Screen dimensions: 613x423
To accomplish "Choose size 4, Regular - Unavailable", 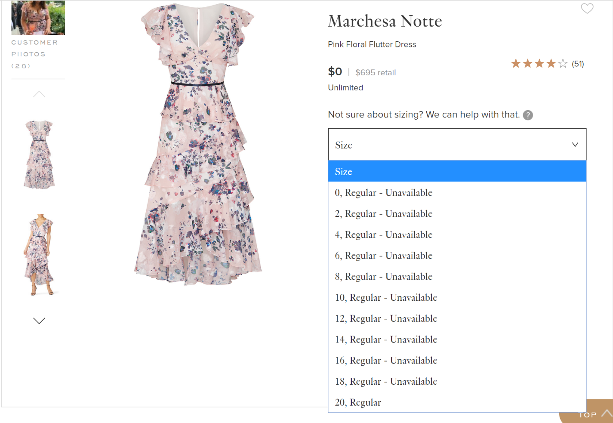I will 457,235.
